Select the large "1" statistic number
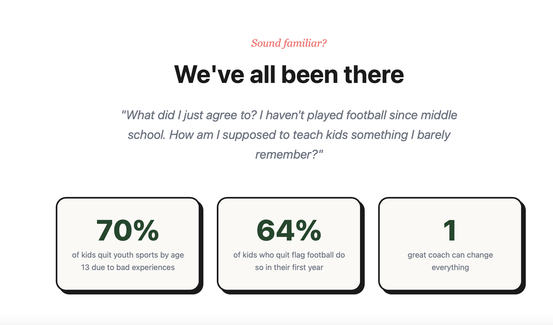 (x=450, y=231)
